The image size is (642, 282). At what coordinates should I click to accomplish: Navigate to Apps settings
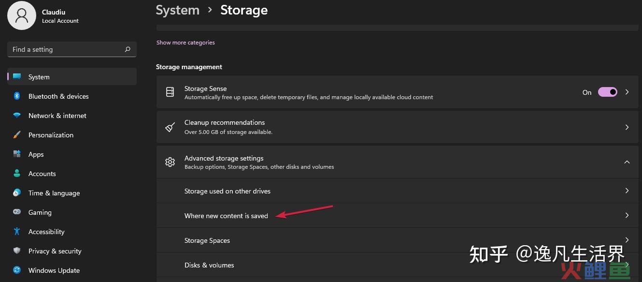[x=72, y=154]
